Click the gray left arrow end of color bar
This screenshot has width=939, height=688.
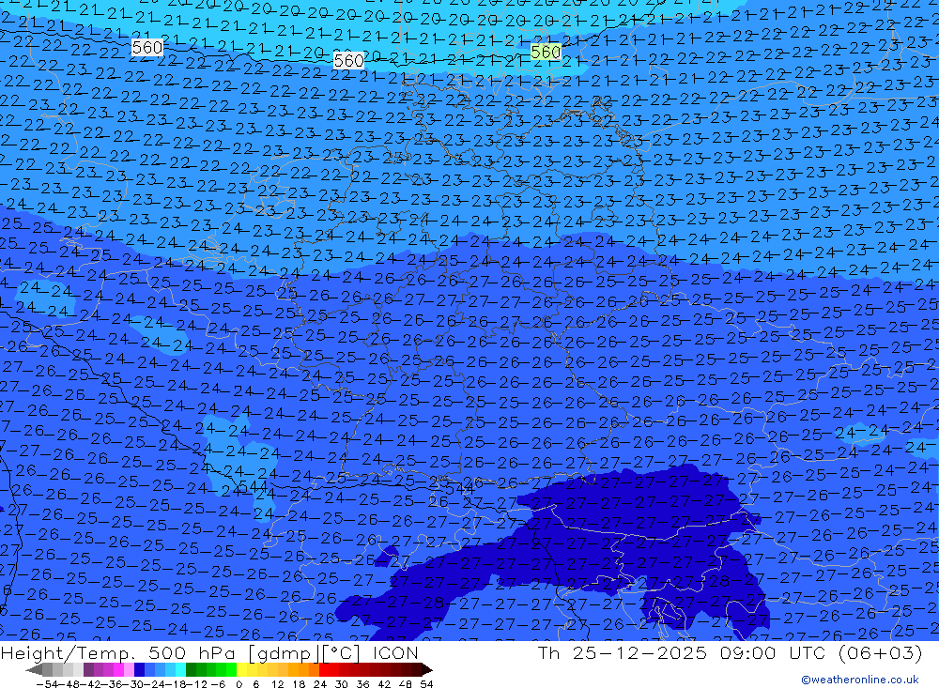tap(34, 669)
